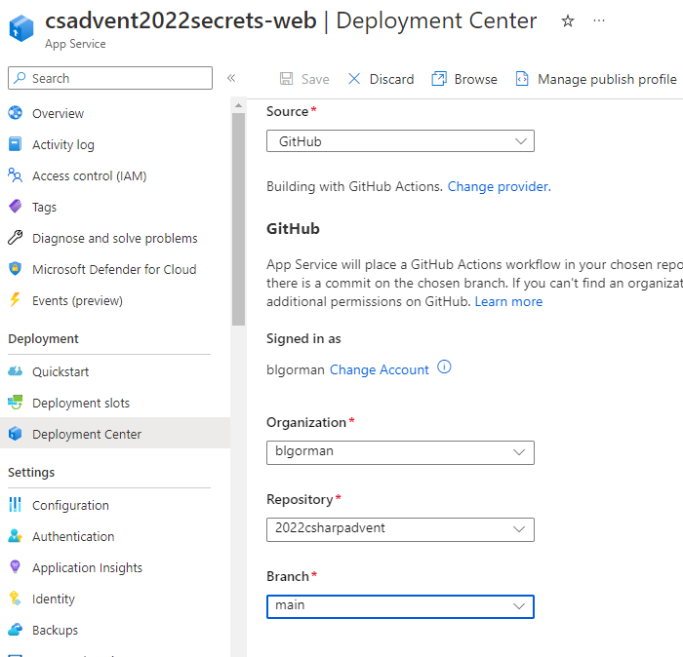Click the Deployment slots icon
Screen dimensions: 683x657
(x=16, y=402)
